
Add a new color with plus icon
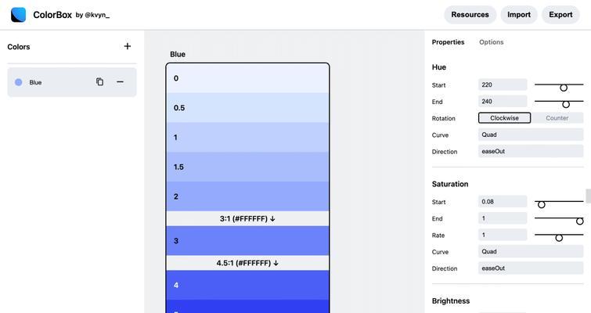pyautogui.click(x=128, y=46)
